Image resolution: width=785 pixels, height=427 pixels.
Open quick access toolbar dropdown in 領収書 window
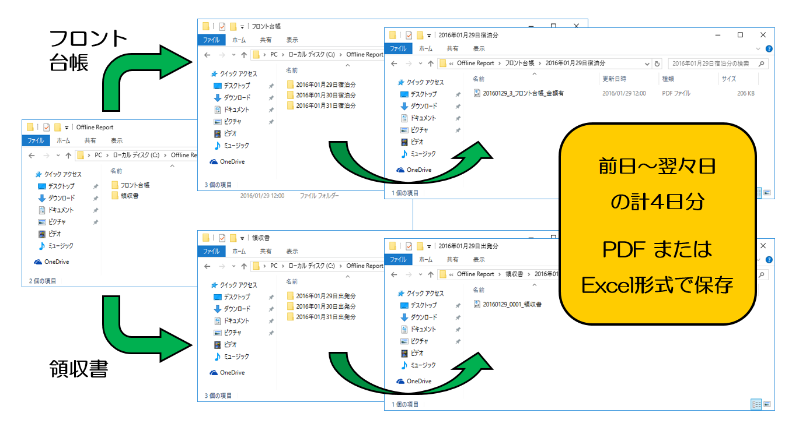[242, 238]
